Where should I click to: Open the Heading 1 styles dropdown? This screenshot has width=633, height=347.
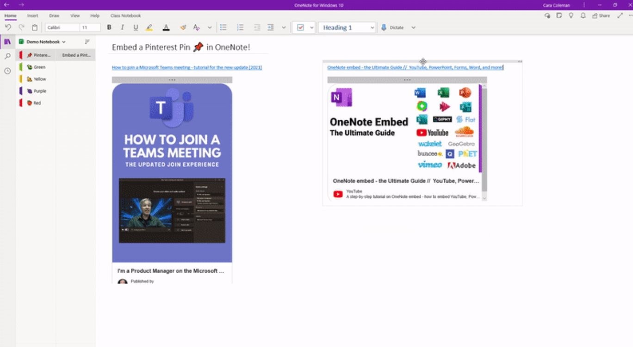pos(347,28)
